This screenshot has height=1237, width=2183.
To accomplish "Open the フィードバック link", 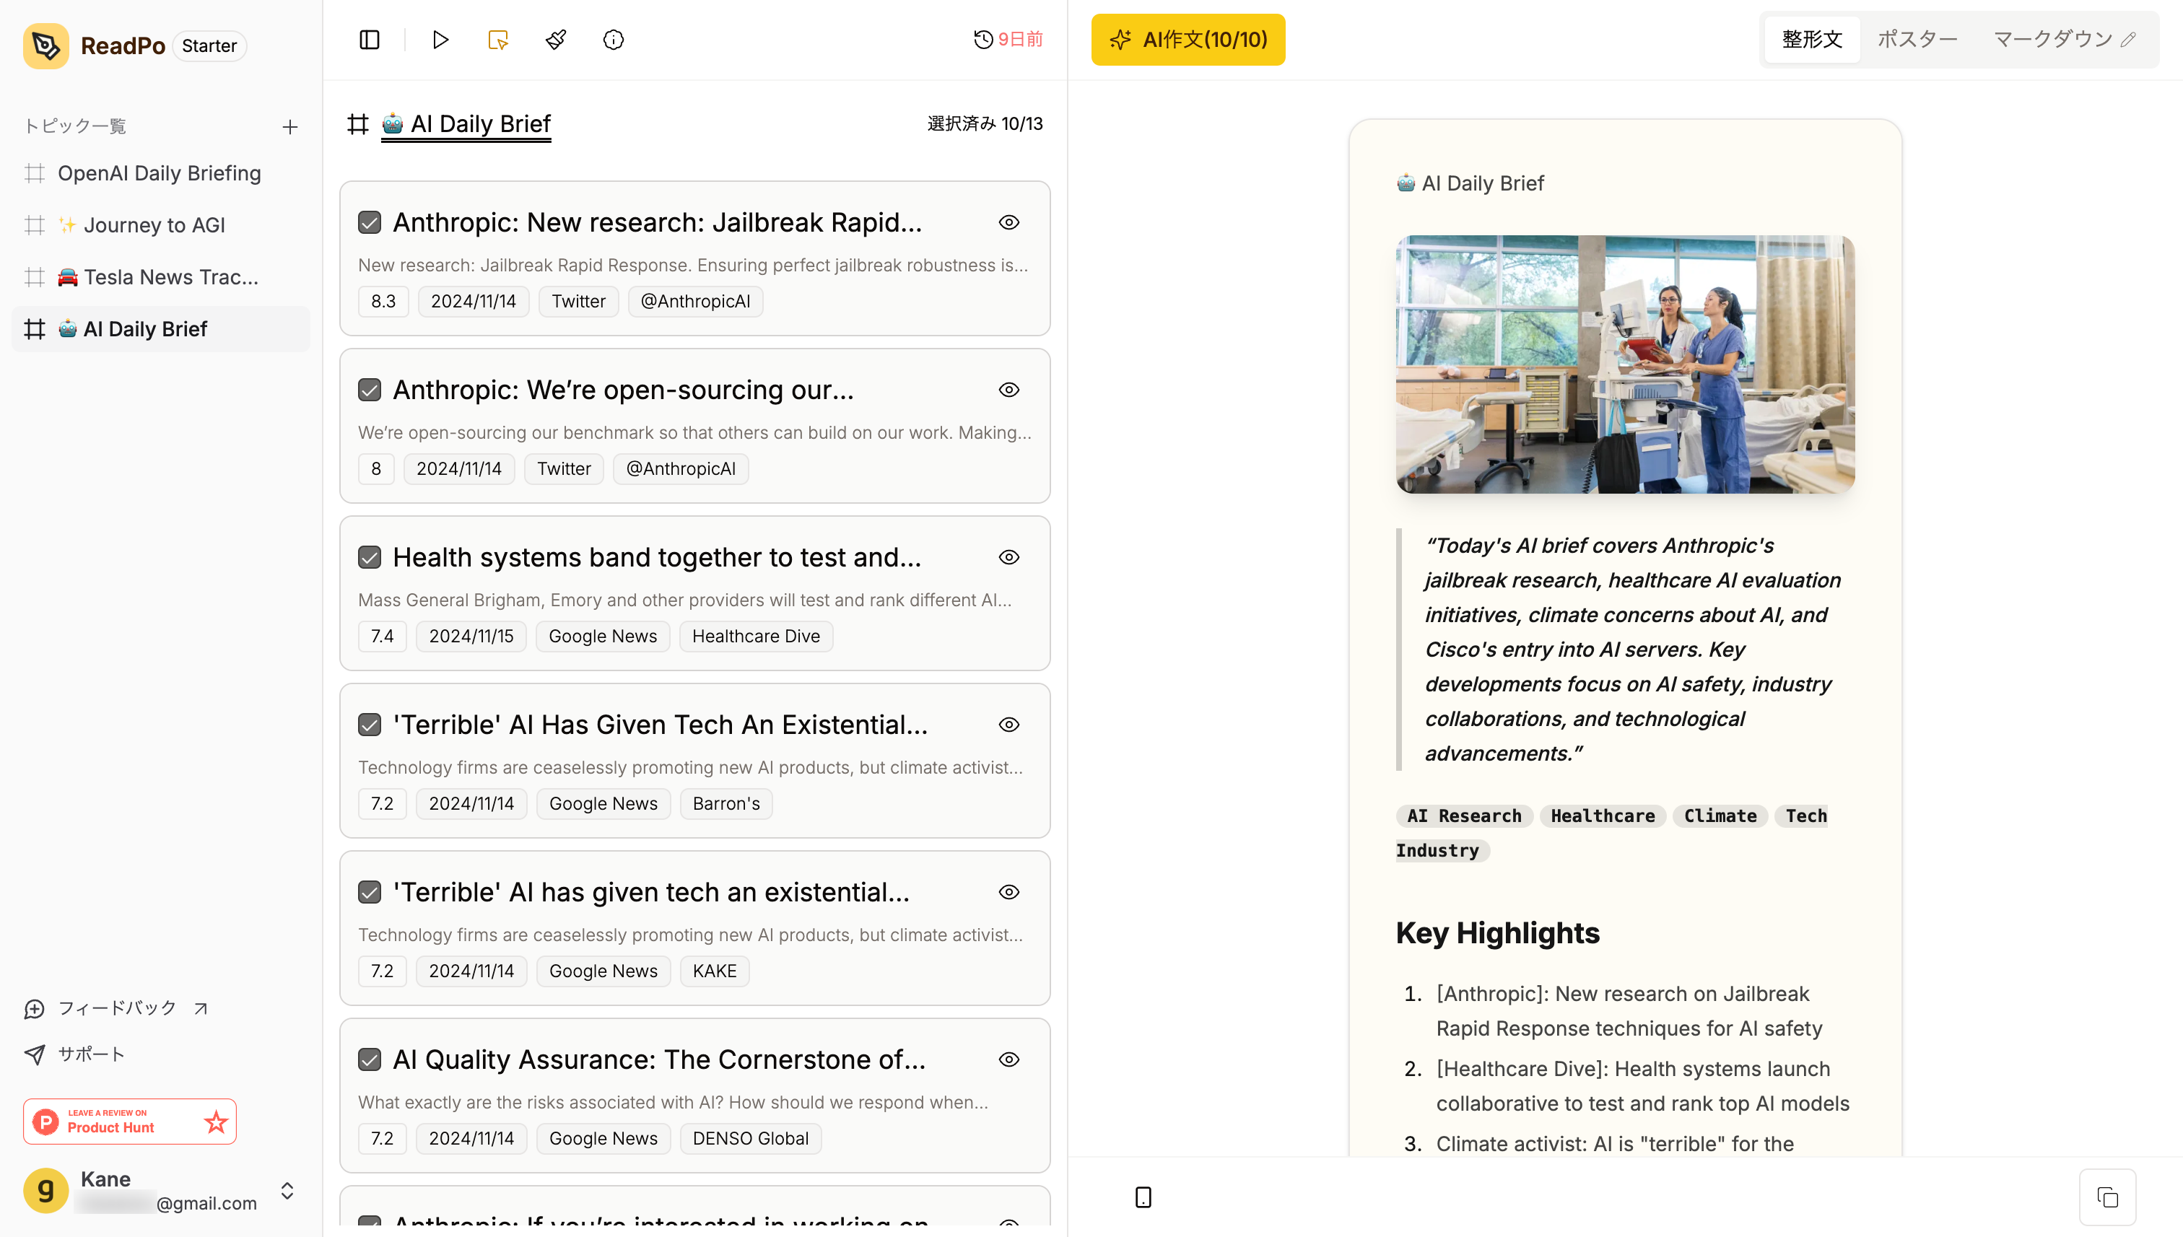I will [116, 1008].
